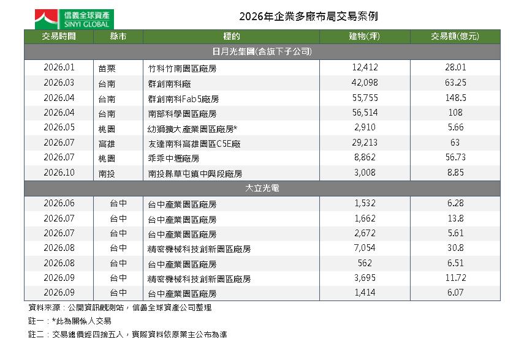Select the 大立光電 section row
Screen dimensions: 527x347
(x=262, y=188)
